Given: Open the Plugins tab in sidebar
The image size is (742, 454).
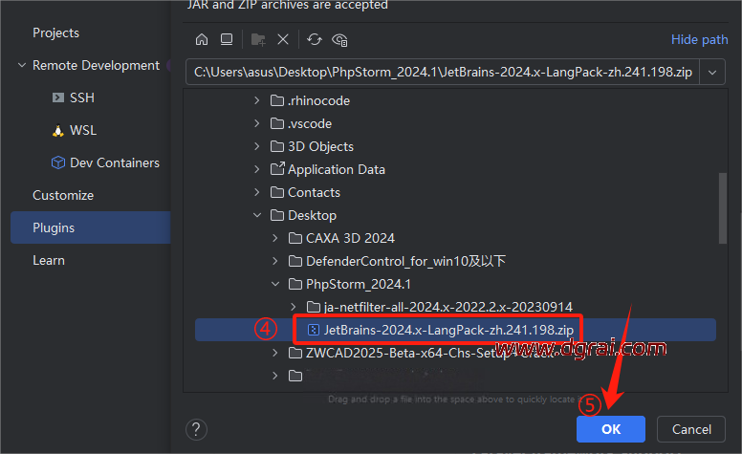Looking at the screenshot, I should [54, 227].
